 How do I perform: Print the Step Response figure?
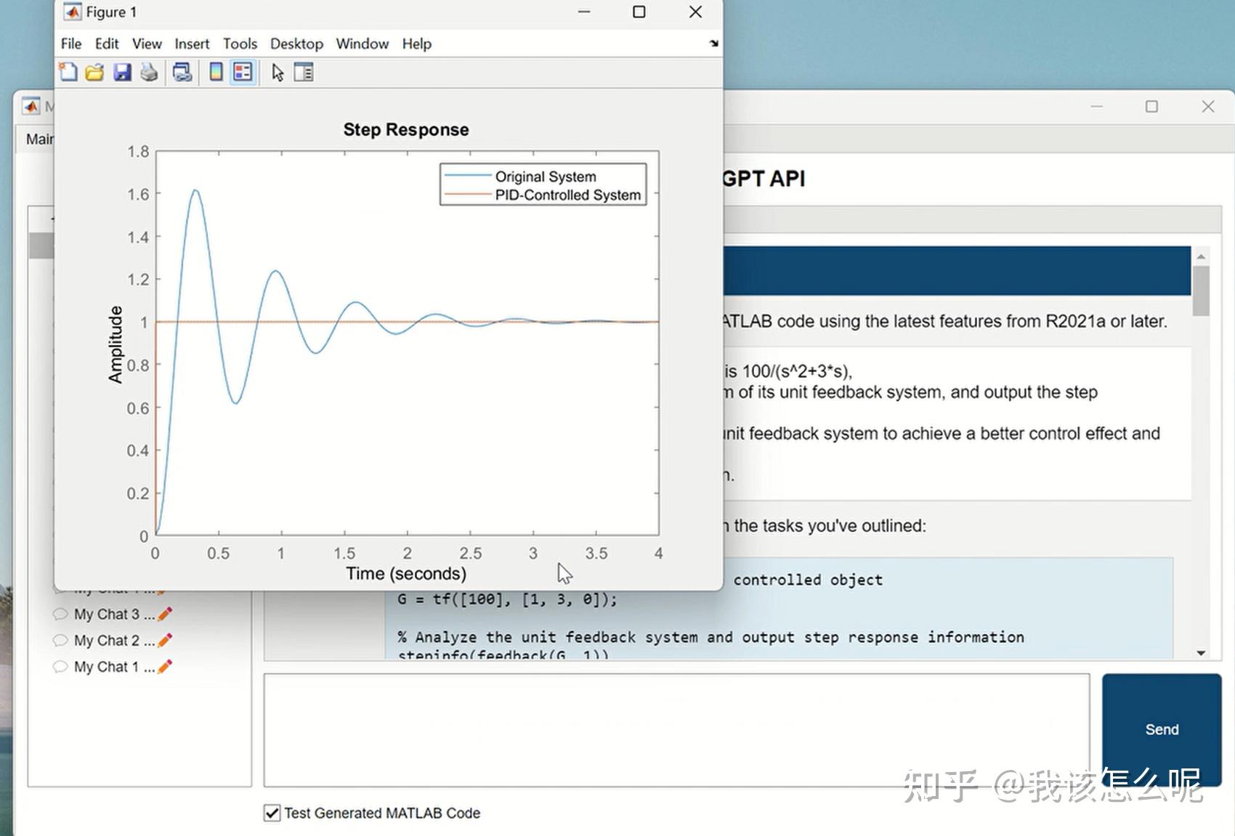[x=150, y=71]
